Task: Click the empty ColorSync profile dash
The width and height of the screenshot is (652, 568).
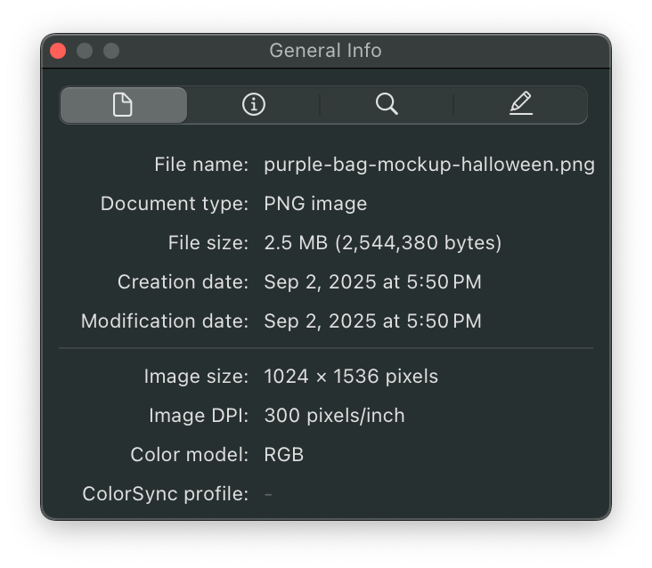Action: tap(268, 494)
